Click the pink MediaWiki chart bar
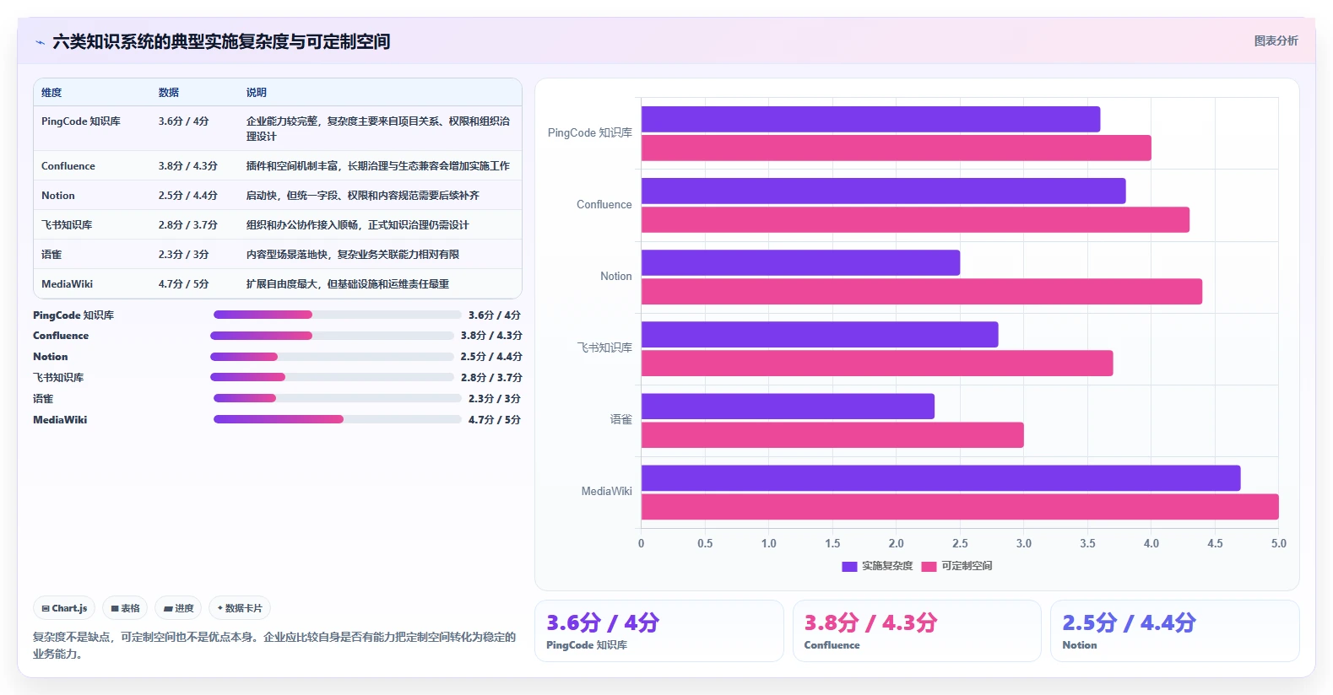The image size is (1333, 695). (960, 506)
